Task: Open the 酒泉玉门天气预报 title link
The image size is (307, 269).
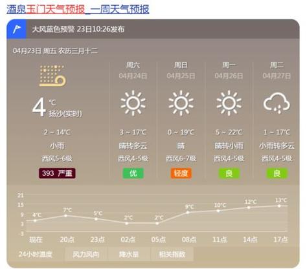Action: click(78, 9)
